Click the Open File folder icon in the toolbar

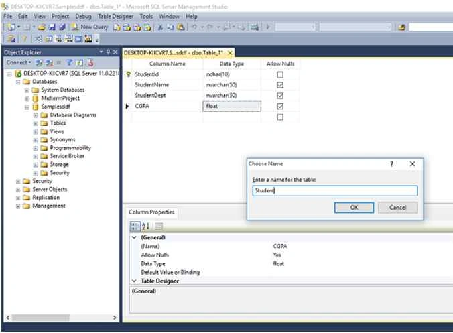coord(42,27)
